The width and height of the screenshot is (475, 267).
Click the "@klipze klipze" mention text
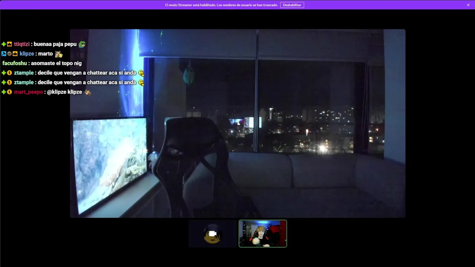[x=65, y=92]
